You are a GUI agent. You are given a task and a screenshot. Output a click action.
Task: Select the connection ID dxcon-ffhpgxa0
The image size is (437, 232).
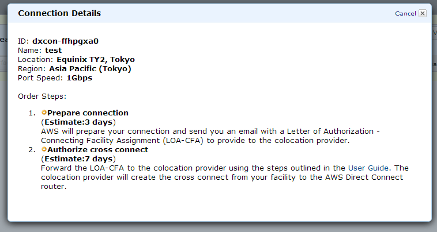click(x=65, y=41)
